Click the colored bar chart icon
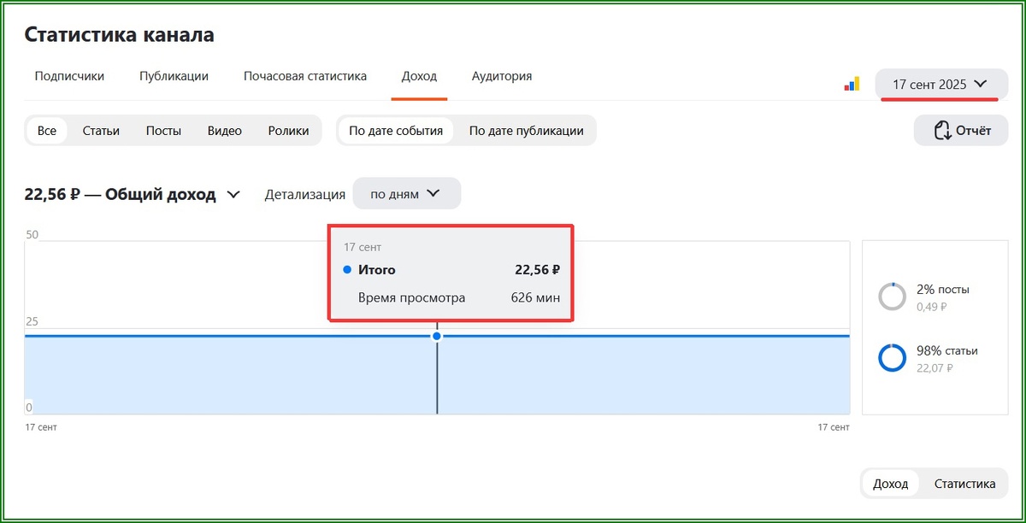The width and height of the screenshot is (1026, 523). click(x=852, y=84)
